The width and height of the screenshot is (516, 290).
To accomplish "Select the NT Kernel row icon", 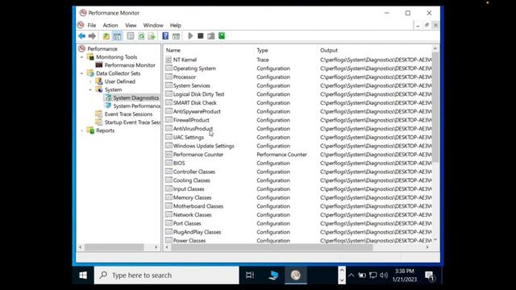I will (x=169, y=60).
